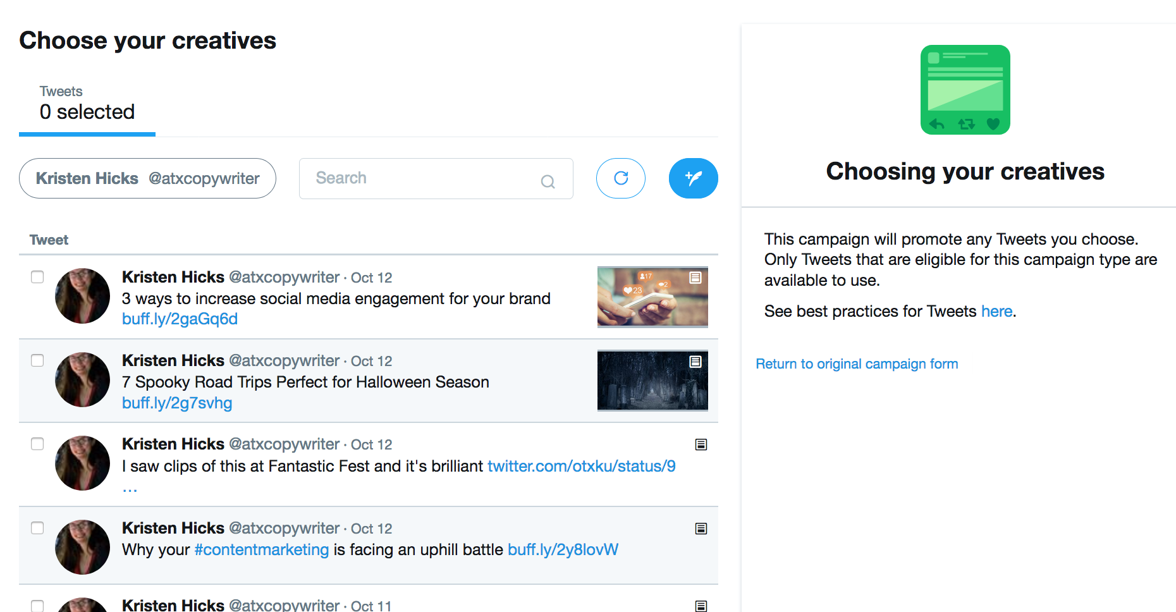
Task: Select the social media engagement tweet checkbox
Action: [37, 277]
